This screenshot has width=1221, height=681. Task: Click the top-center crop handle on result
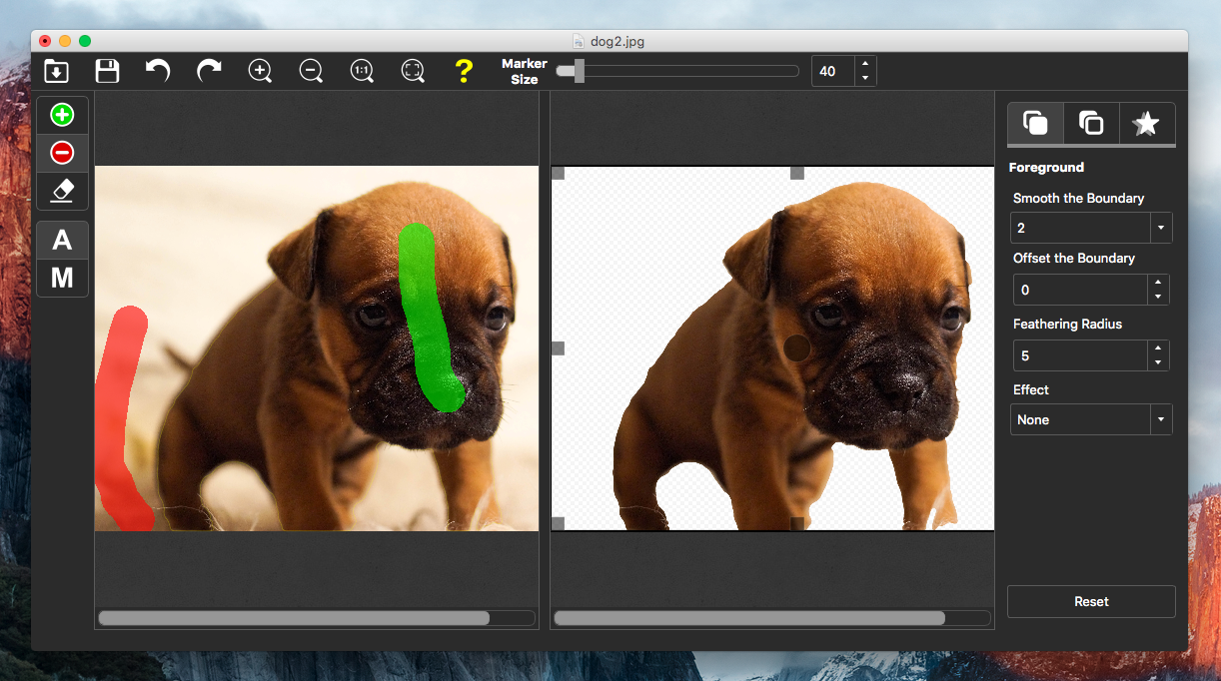tap(797, 173)
